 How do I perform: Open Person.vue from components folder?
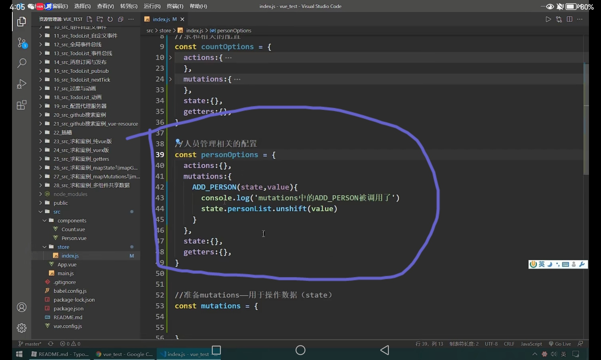74,238
